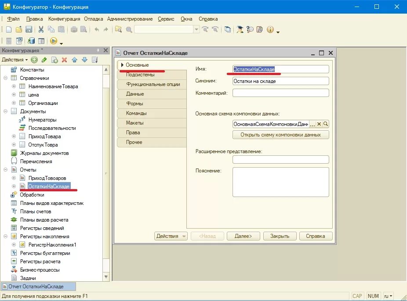Clear the data composition schema field

coord(319,124)
